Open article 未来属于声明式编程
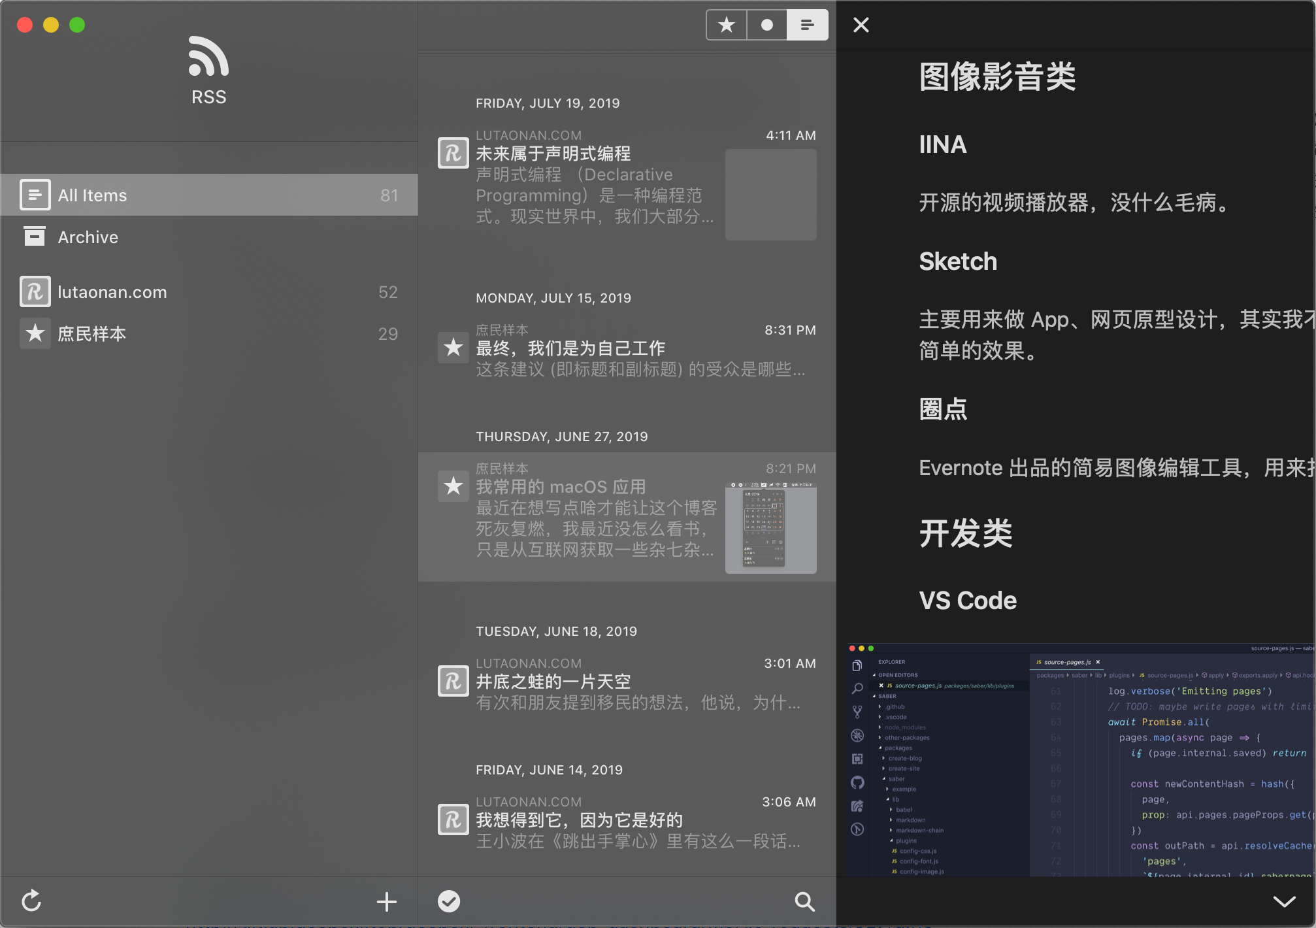The width and height of the screenshot is (1316, 928). [553, 154]
